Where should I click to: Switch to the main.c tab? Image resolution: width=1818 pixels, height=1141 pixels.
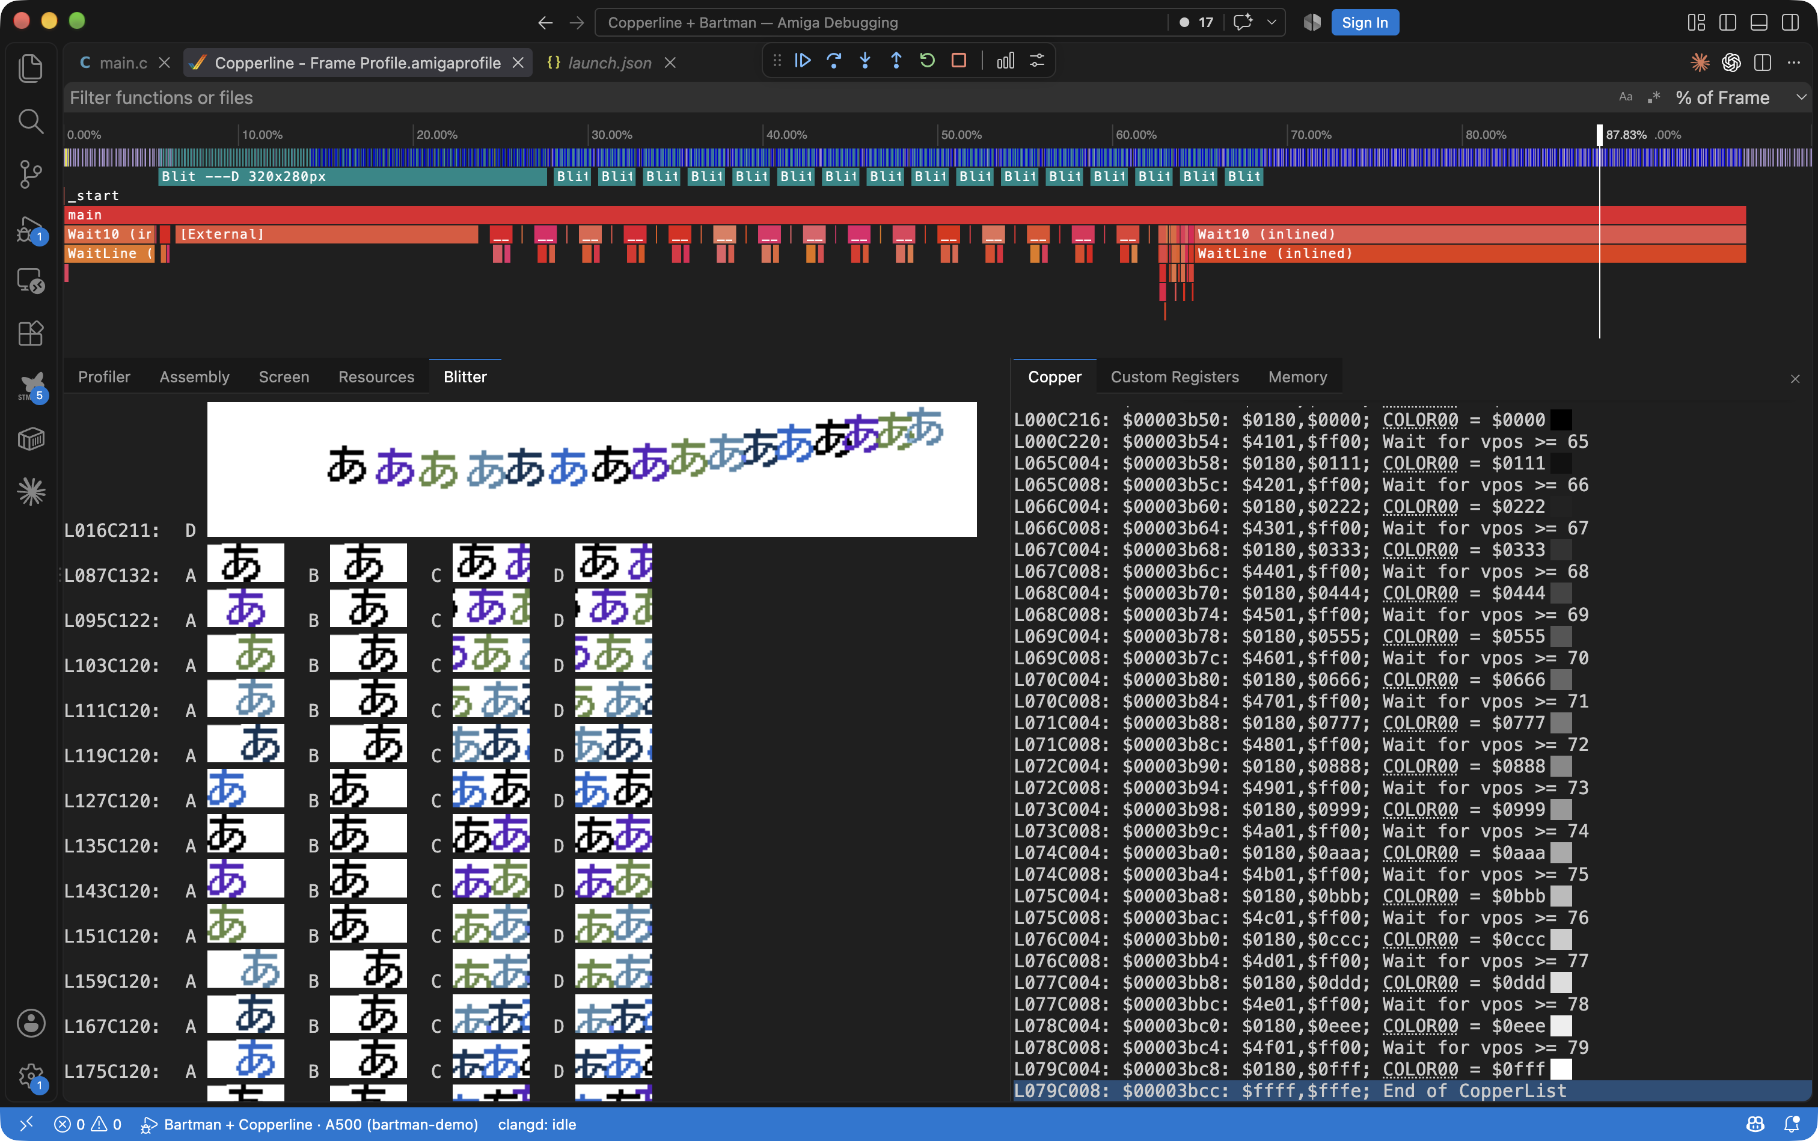pyautogui.click(x=124, y=63)
